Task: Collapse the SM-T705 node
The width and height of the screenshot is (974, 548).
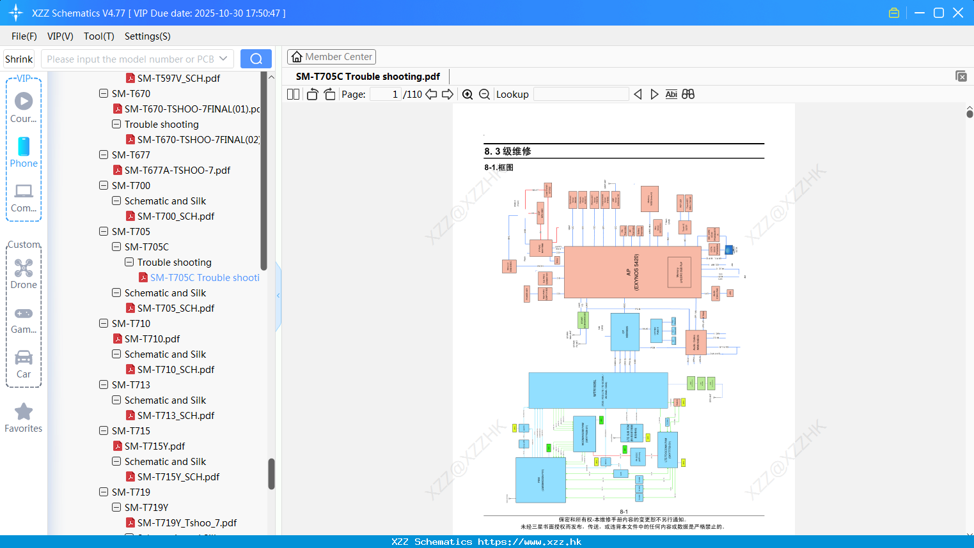Action: [104, 231]
